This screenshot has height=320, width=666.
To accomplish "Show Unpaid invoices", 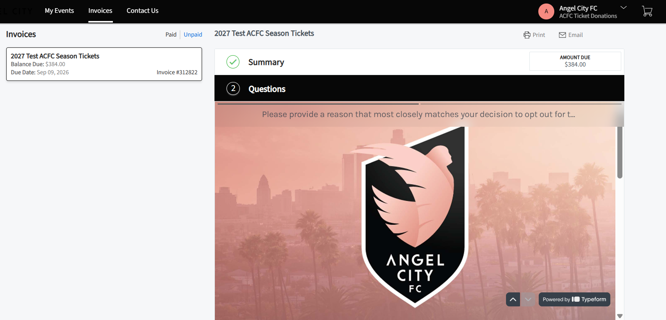I will click(x=193, y=35).
